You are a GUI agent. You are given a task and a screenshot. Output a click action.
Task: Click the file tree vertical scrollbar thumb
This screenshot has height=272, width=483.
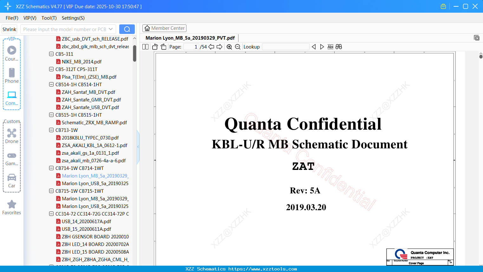[134, 53]
